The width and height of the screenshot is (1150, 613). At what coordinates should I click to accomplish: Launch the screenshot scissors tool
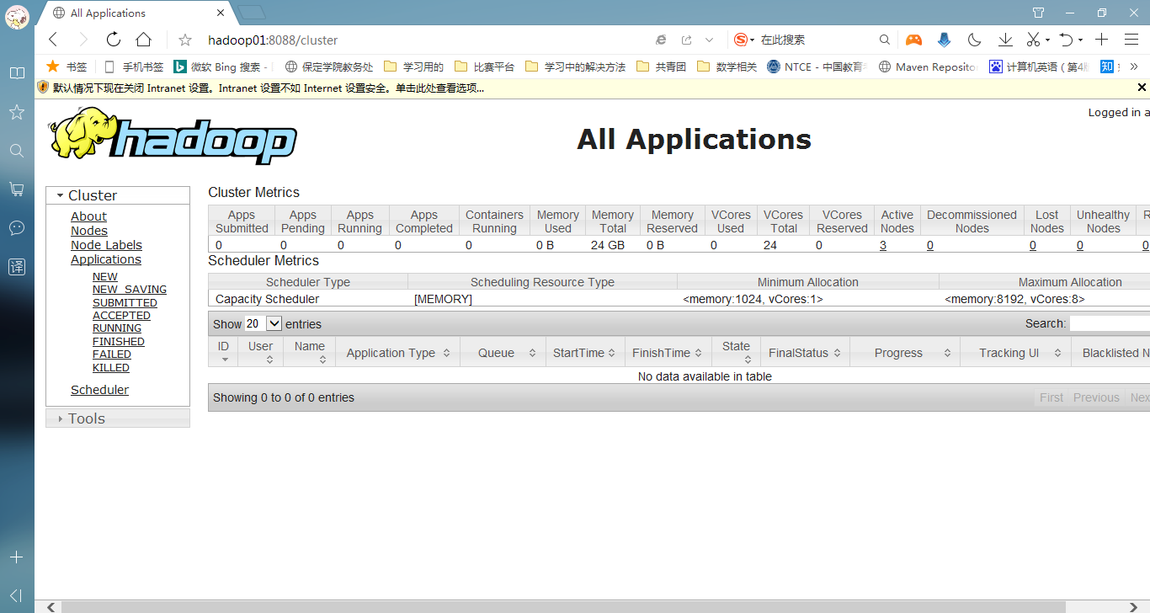[x=1034, y=40]
